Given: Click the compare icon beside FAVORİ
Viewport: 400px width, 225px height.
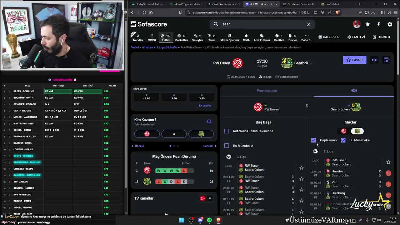Looking at the screenshot, I should [374, 60].
